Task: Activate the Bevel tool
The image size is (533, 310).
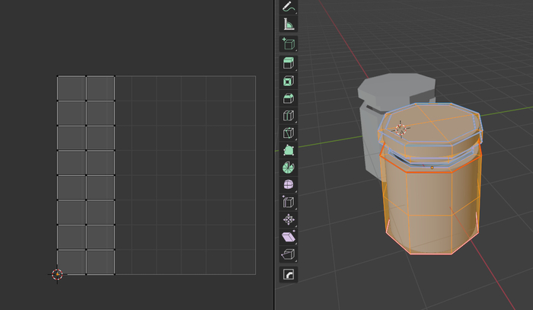Action: (289, 98)
